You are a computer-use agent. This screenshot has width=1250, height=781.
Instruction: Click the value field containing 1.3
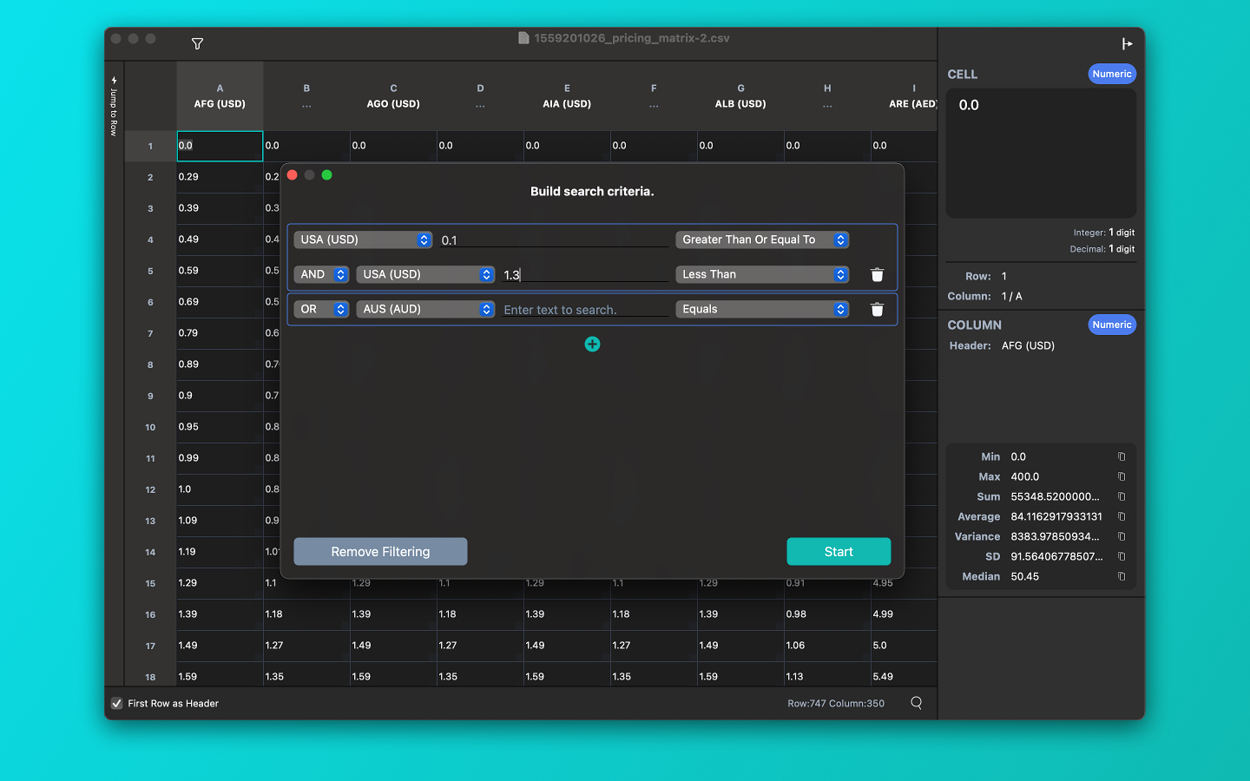pyautogui.click(x=585, y=275)
